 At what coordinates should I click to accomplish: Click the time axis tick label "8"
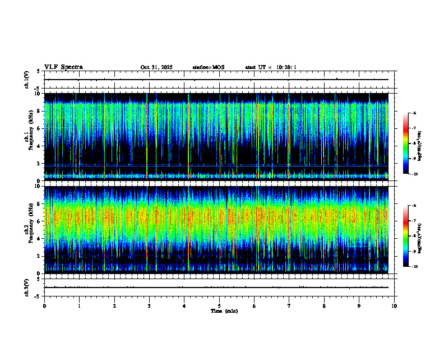[324, 306]
